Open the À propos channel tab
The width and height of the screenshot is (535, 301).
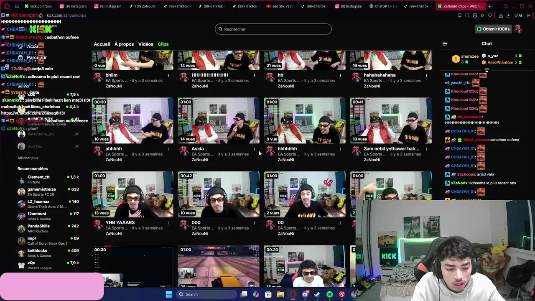coord(124,44)
